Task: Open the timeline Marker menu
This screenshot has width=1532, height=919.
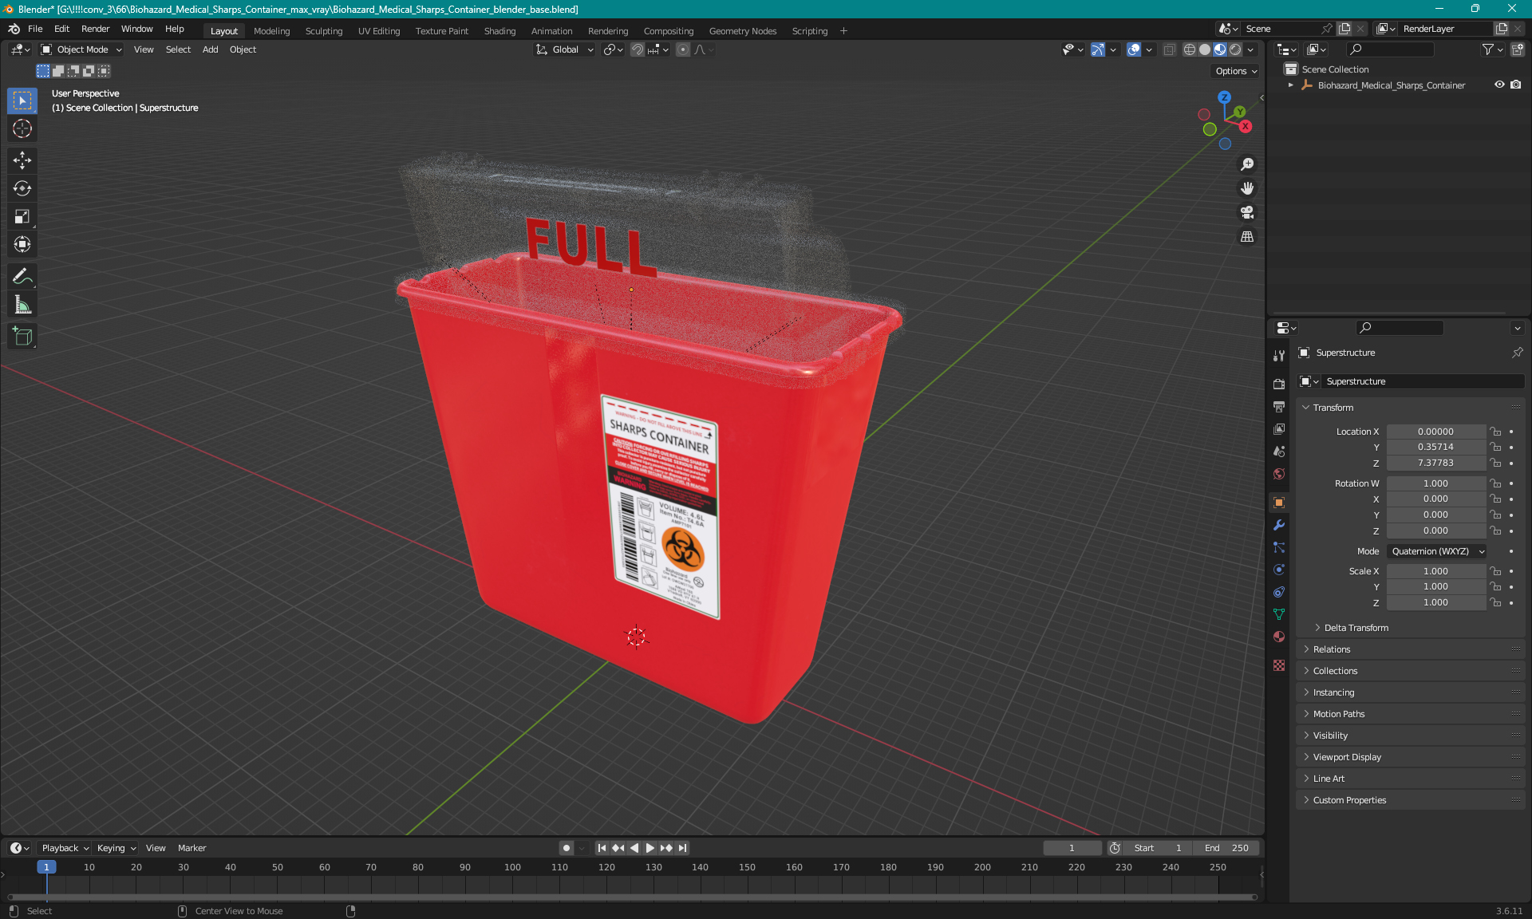Action: point(191,848)
